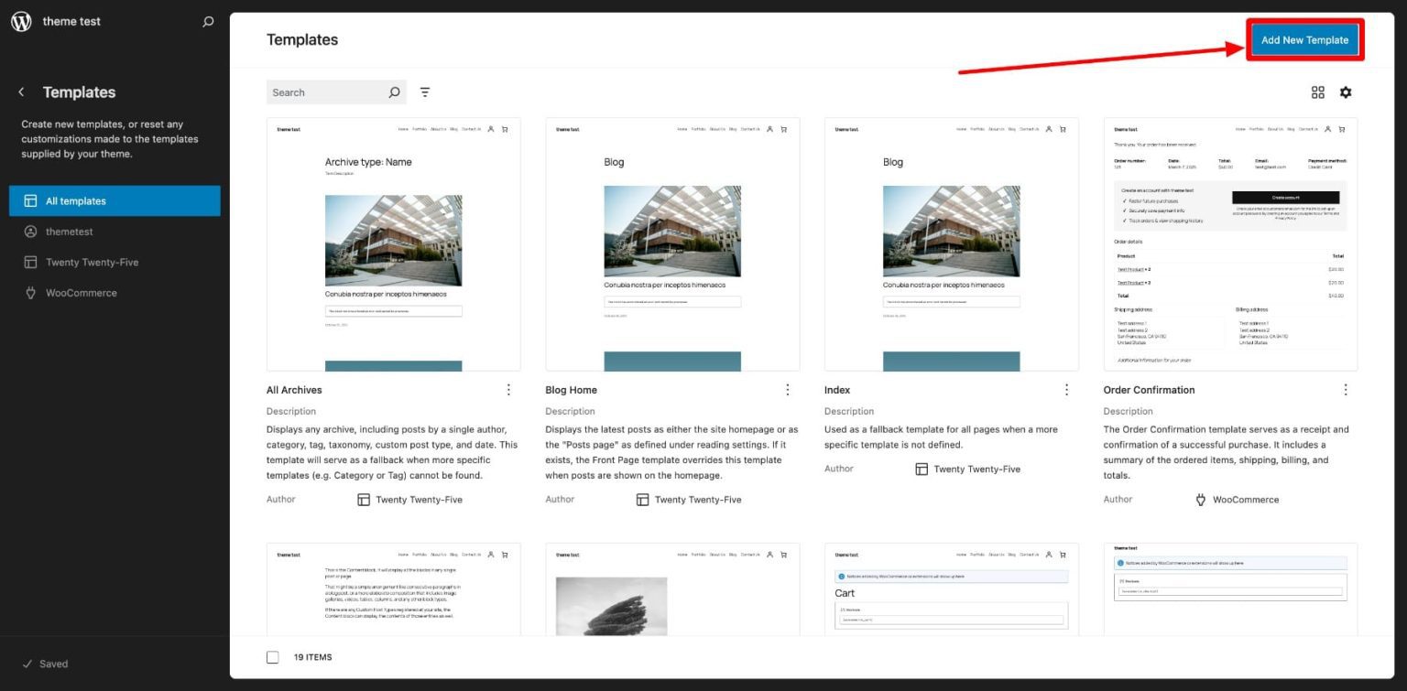Open the Blog Home template title link
The width and height of the screenshot is (1407, 691).
coord(571,390)
